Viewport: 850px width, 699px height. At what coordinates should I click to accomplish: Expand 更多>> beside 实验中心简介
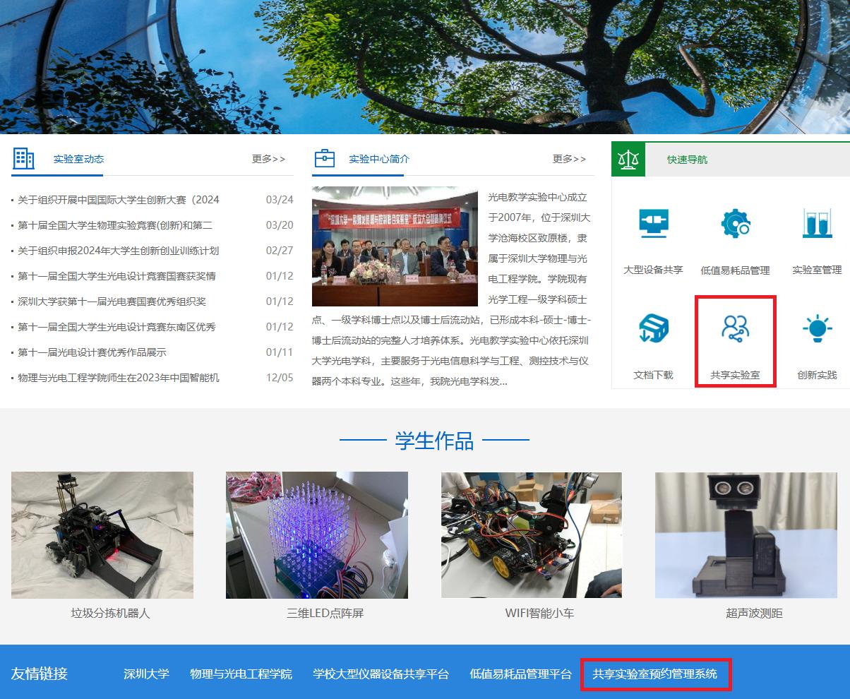(569, 159)
